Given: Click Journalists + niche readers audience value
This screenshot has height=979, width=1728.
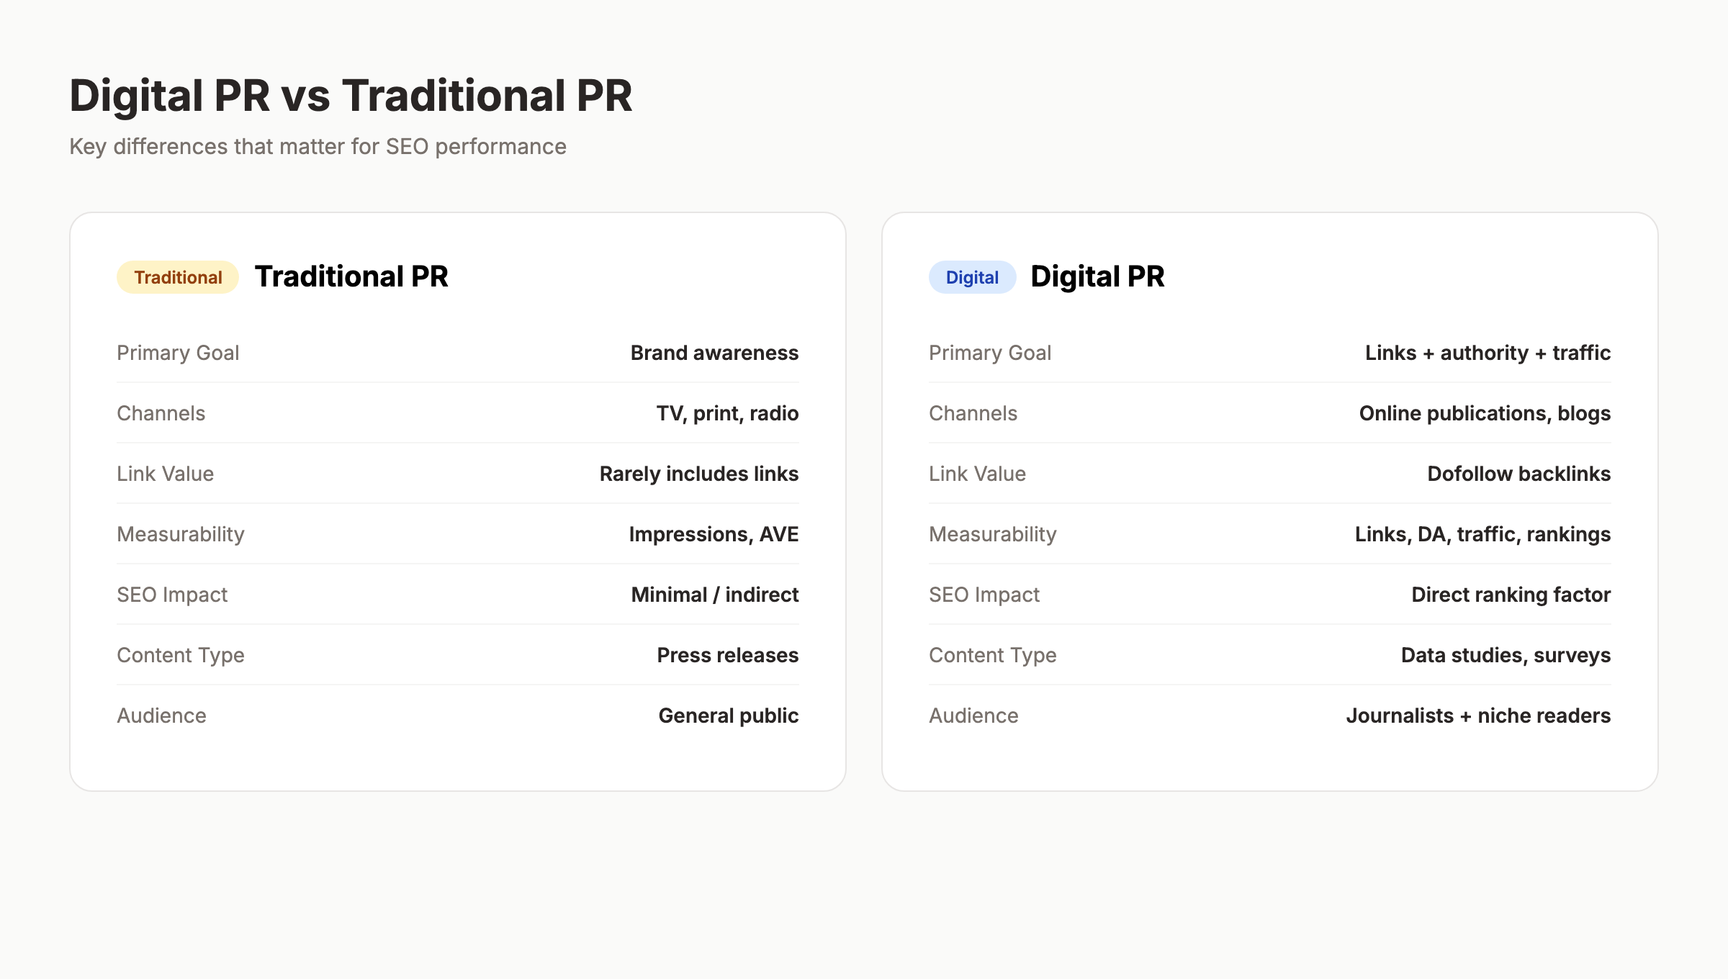Looking at the screenshot, I should tap(1478, 716).
